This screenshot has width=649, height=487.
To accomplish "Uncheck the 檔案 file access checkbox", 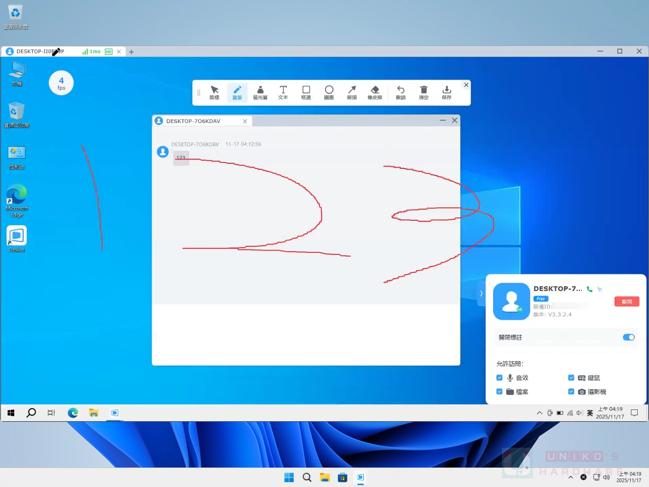I will coord(499,391).
